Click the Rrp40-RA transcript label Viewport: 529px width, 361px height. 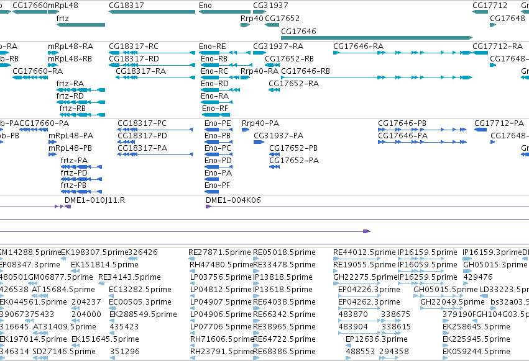[x=259, y=71]
